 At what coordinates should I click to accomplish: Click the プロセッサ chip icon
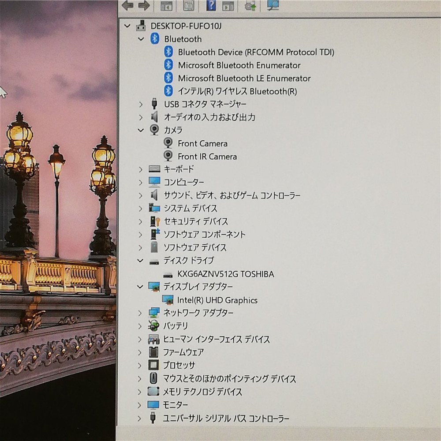pos(153,365)
